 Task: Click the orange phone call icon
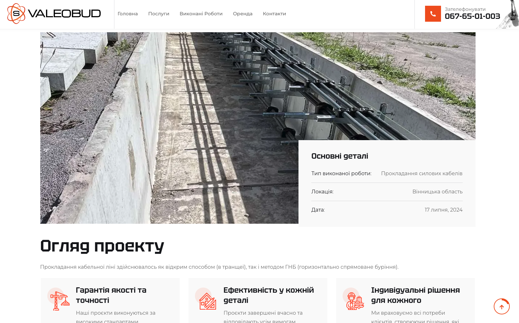point(433,14)
